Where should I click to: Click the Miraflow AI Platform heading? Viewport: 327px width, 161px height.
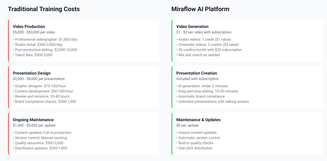pyautogui.click(x=200, y=9)
